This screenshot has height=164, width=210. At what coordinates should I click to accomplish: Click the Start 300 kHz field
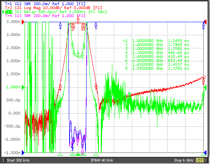coord(18,160)
